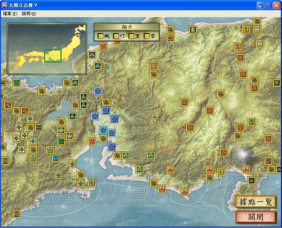Select the green 忍 icon in eastern valley
Viewport: 282px width, 228px height.
[x=252, y=122]
